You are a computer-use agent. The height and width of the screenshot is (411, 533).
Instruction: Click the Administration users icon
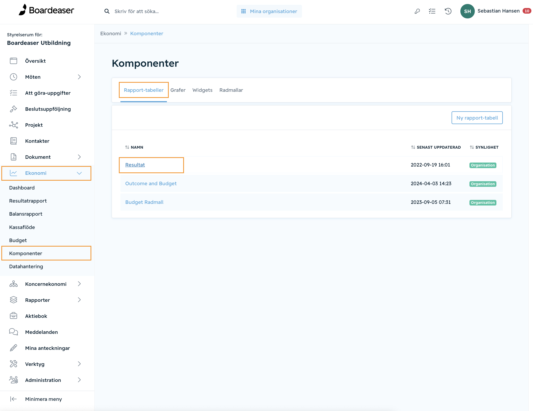(x=13, y=380)
